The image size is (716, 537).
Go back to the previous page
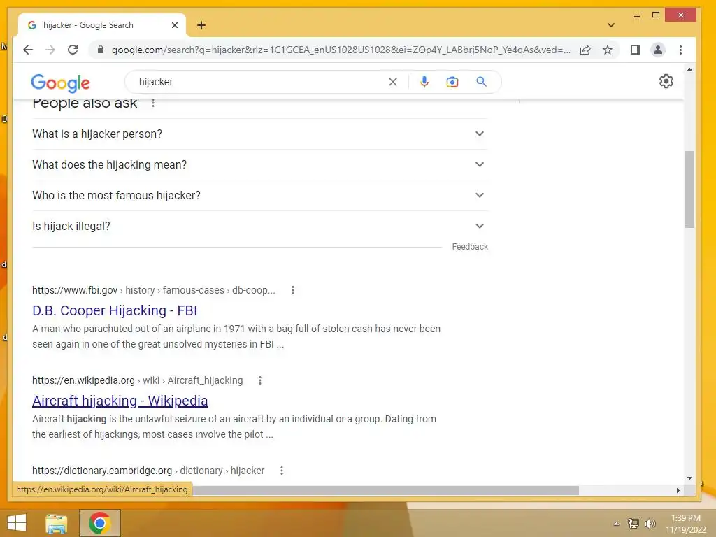(x=28, y=50)
